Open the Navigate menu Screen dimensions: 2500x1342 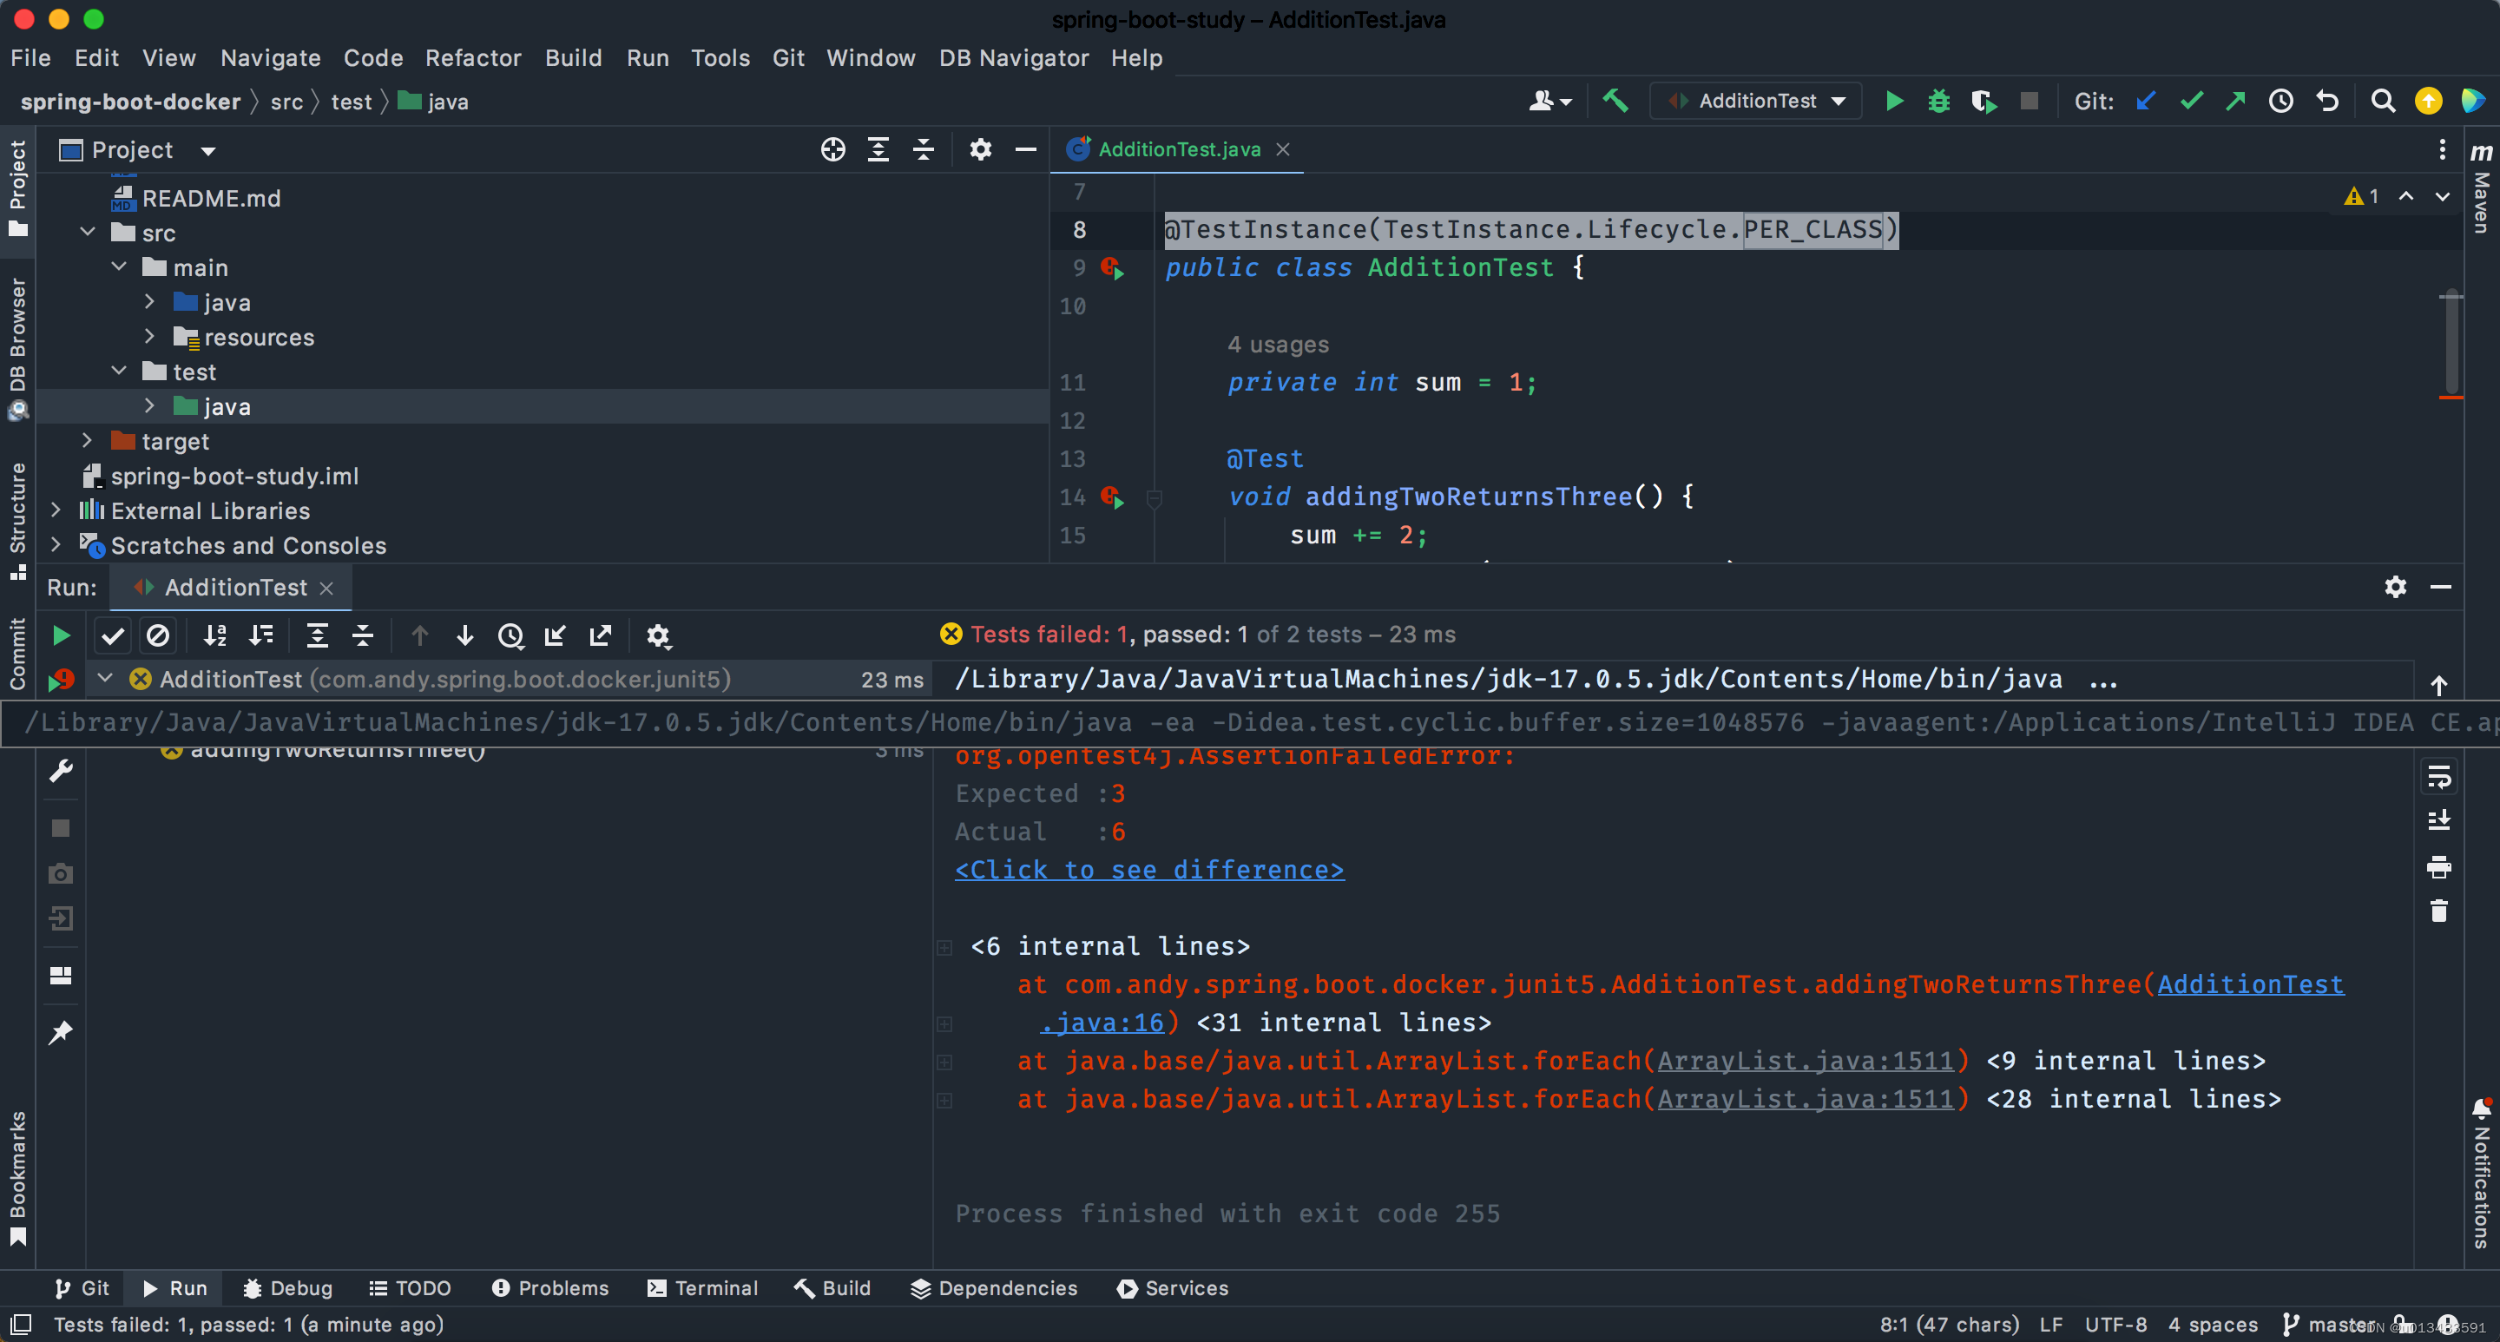point(270,58)
